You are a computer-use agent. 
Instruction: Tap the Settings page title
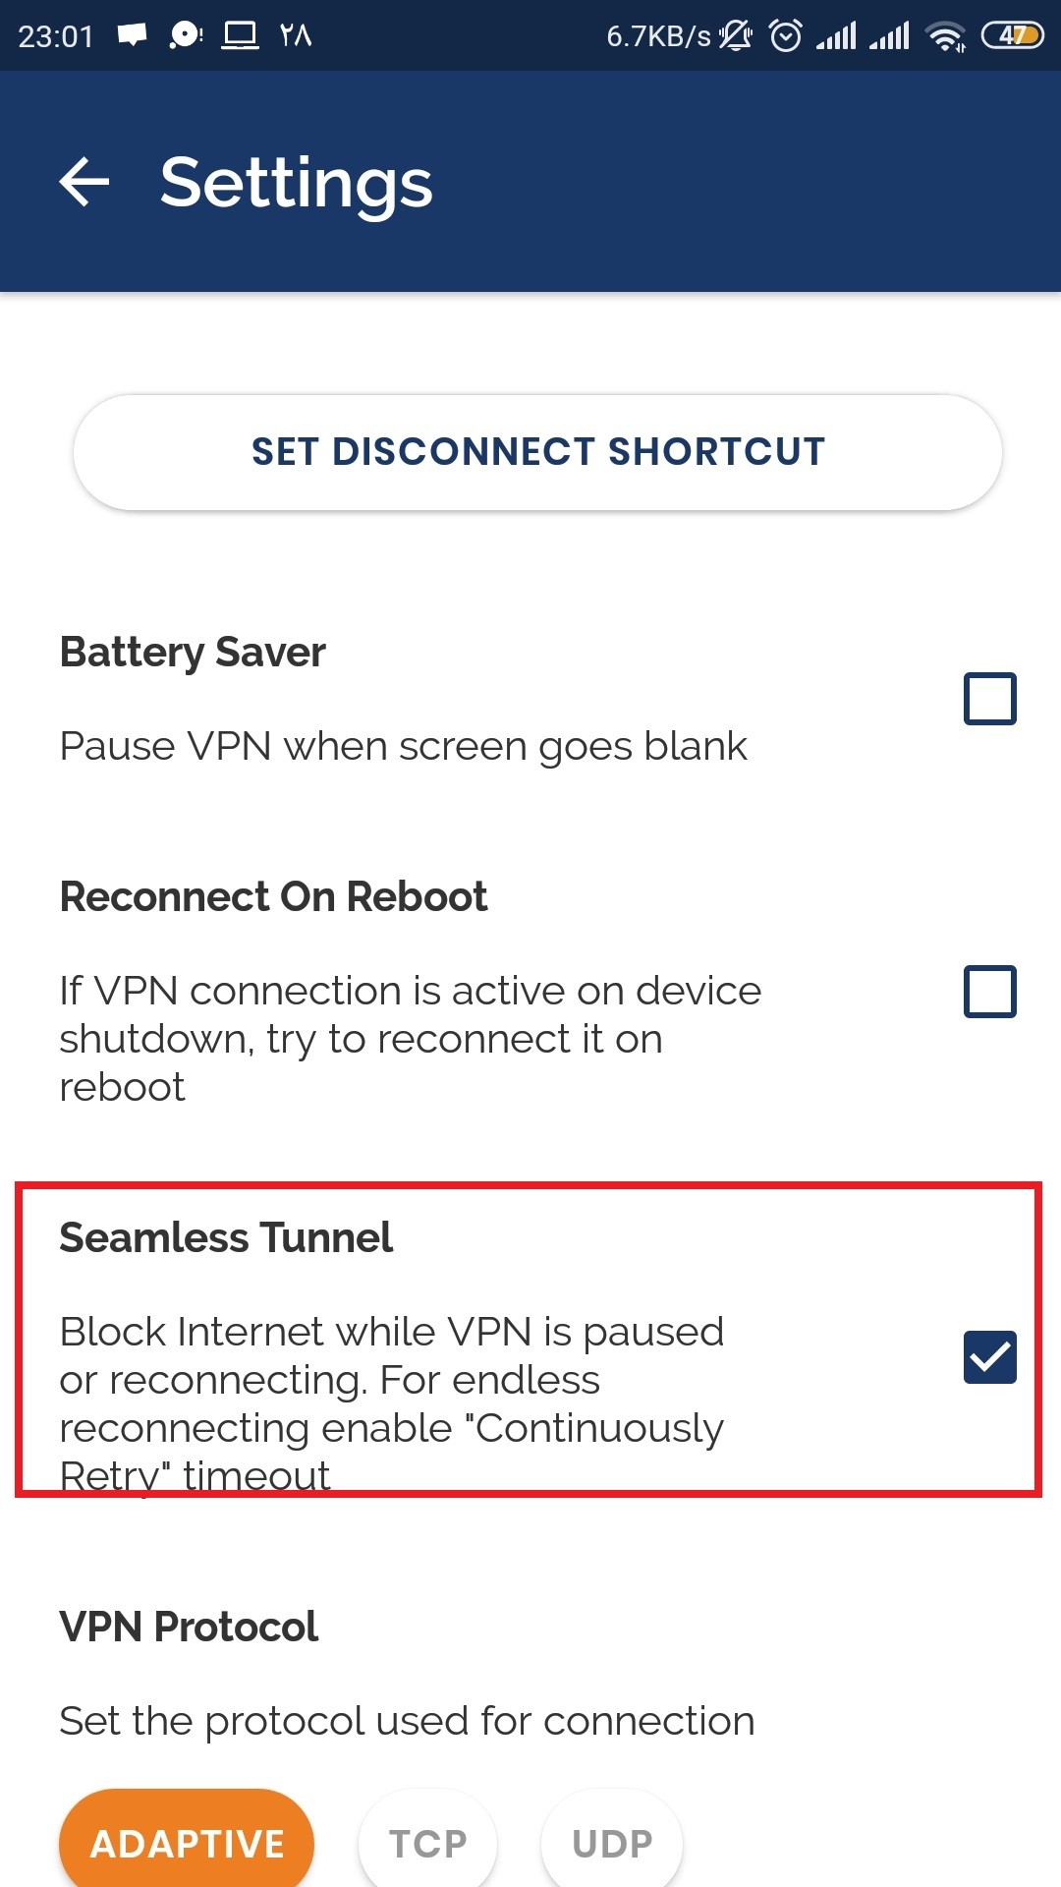pos(296,183)
